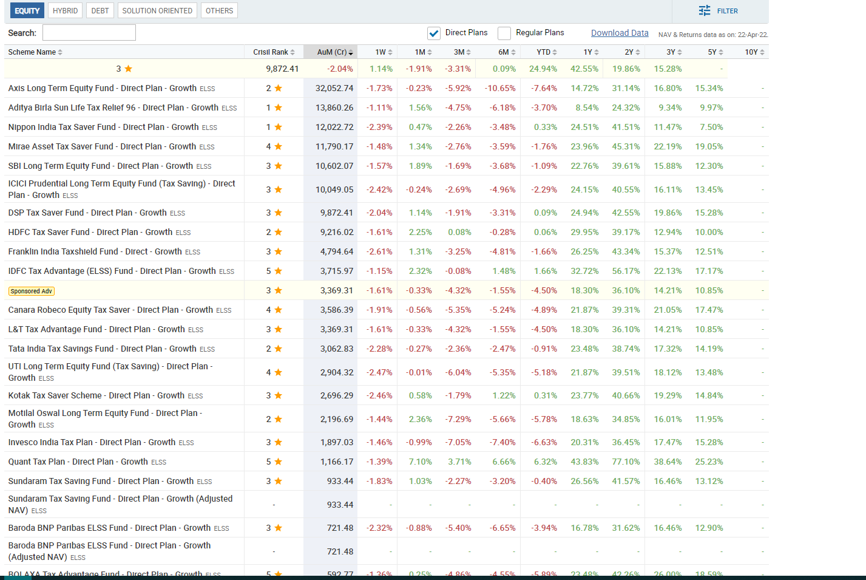866x580 pixels.
Task: Sort the 5Y returns column
Action: coord(722,52)
